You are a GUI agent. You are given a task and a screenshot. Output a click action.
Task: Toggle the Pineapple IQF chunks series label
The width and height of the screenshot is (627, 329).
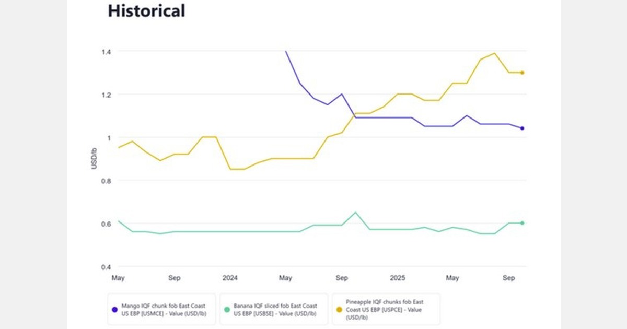click(384, 309)
